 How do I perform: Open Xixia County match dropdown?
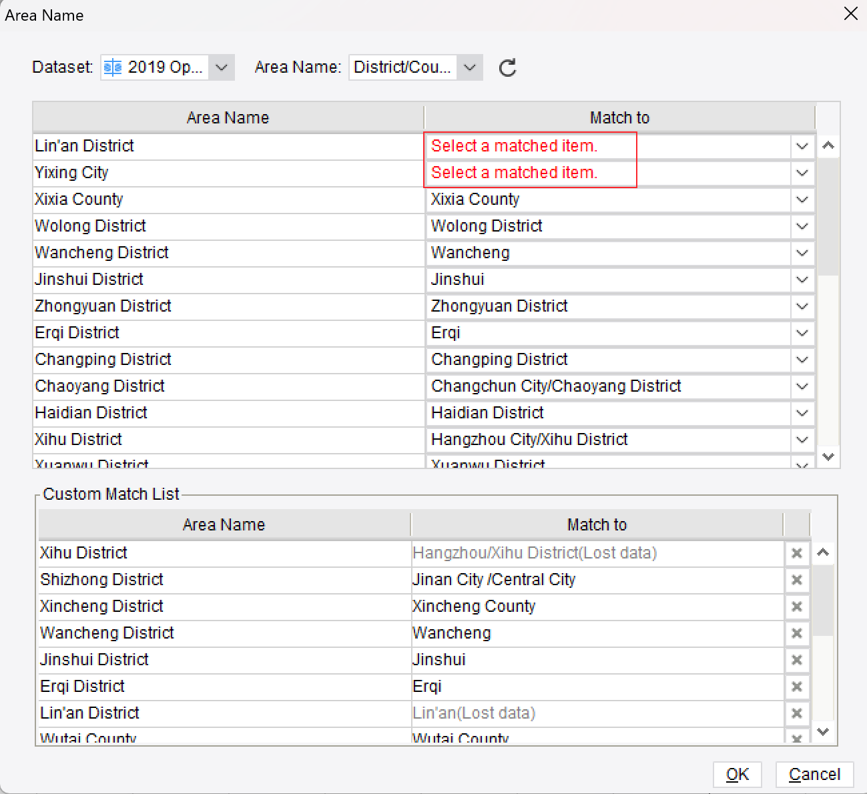[802, 200]
